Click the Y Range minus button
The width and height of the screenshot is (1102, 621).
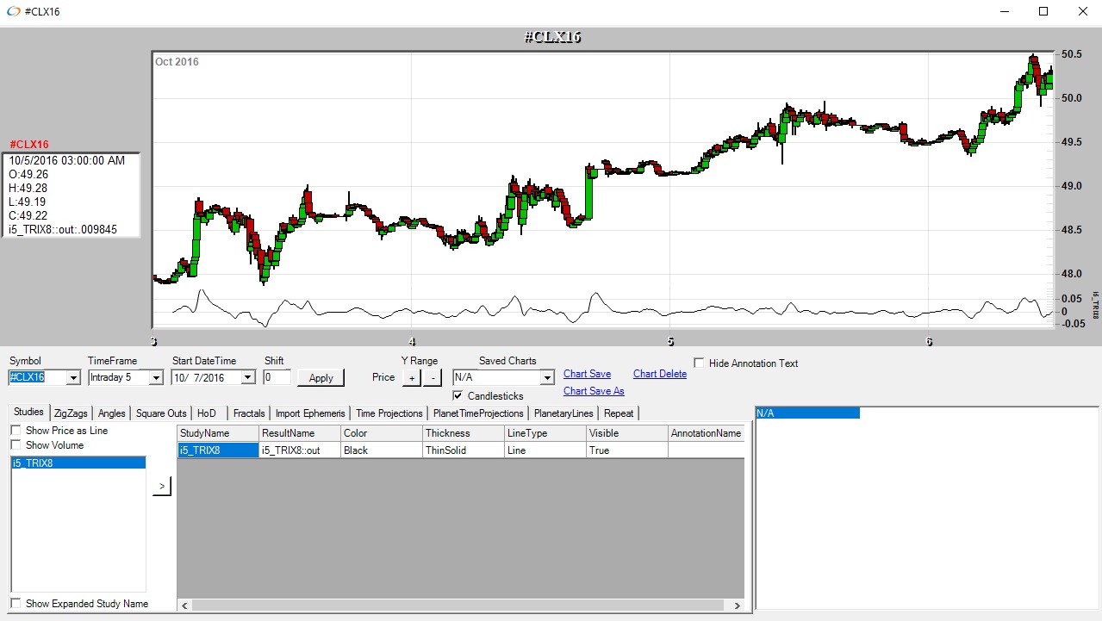point(433,377)
